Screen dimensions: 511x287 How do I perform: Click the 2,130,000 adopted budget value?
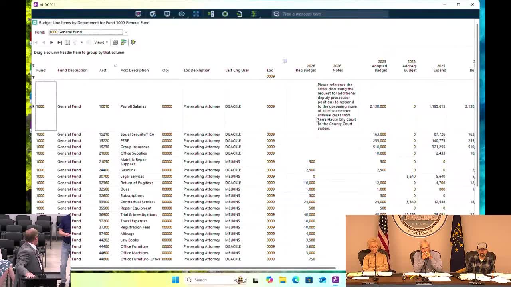(378, 106)
